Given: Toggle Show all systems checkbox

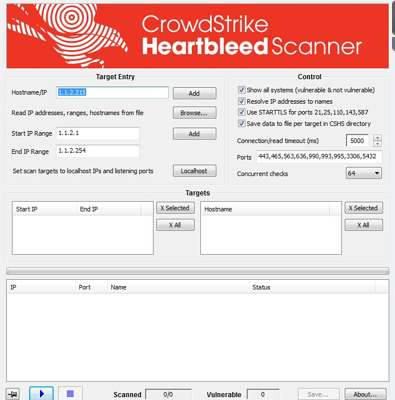Looking at the screenshot, I should pyautogui.click(x=241, y=90).
